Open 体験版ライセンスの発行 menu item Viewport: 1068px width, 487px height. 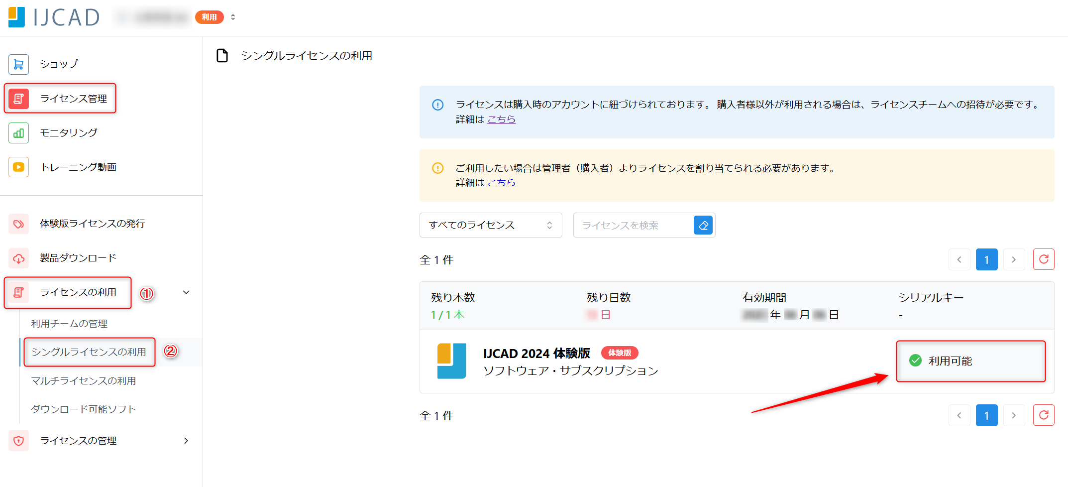pos(93,224)
